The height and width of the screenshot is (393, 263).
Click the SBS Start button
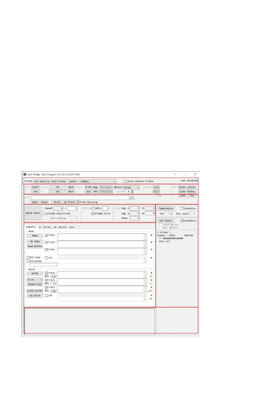coord(35,187)
